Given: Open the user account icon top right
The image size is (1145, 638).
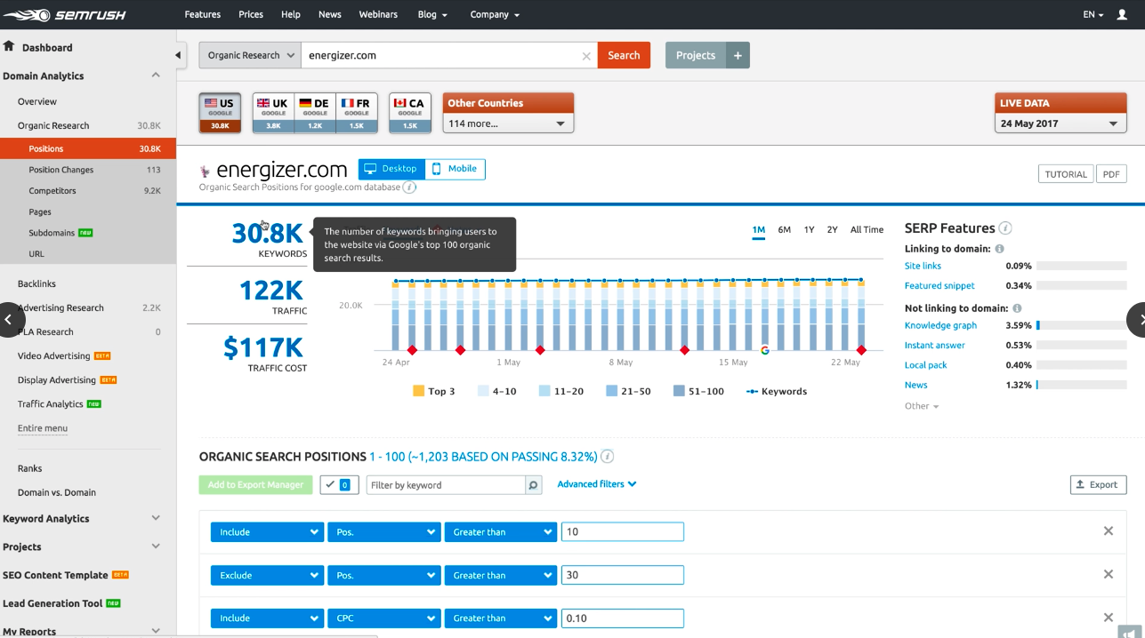Looking at the screenshot, I should [x=1123, y=14].
